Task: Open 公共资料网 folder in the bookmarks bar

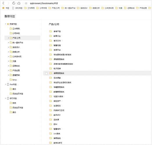Action: 108,8
